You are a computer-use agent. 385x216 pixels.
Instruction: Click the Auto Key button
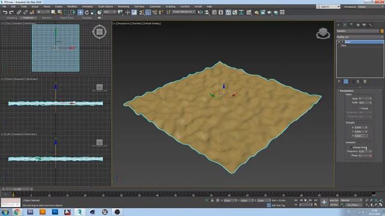pos(334,200)
